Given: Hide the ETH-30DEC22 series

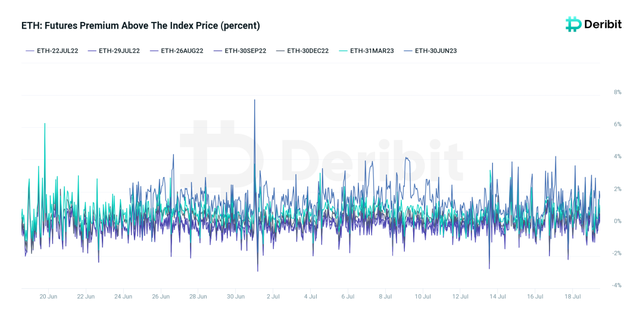Looking at the screenshot, I should click(x=302, y=51).
